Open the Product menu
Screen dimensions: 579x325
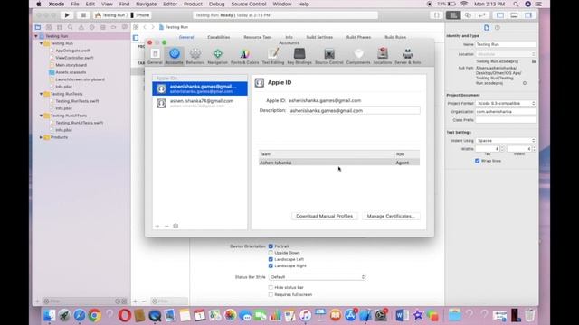pyautogui.click(x=193, y=4)
